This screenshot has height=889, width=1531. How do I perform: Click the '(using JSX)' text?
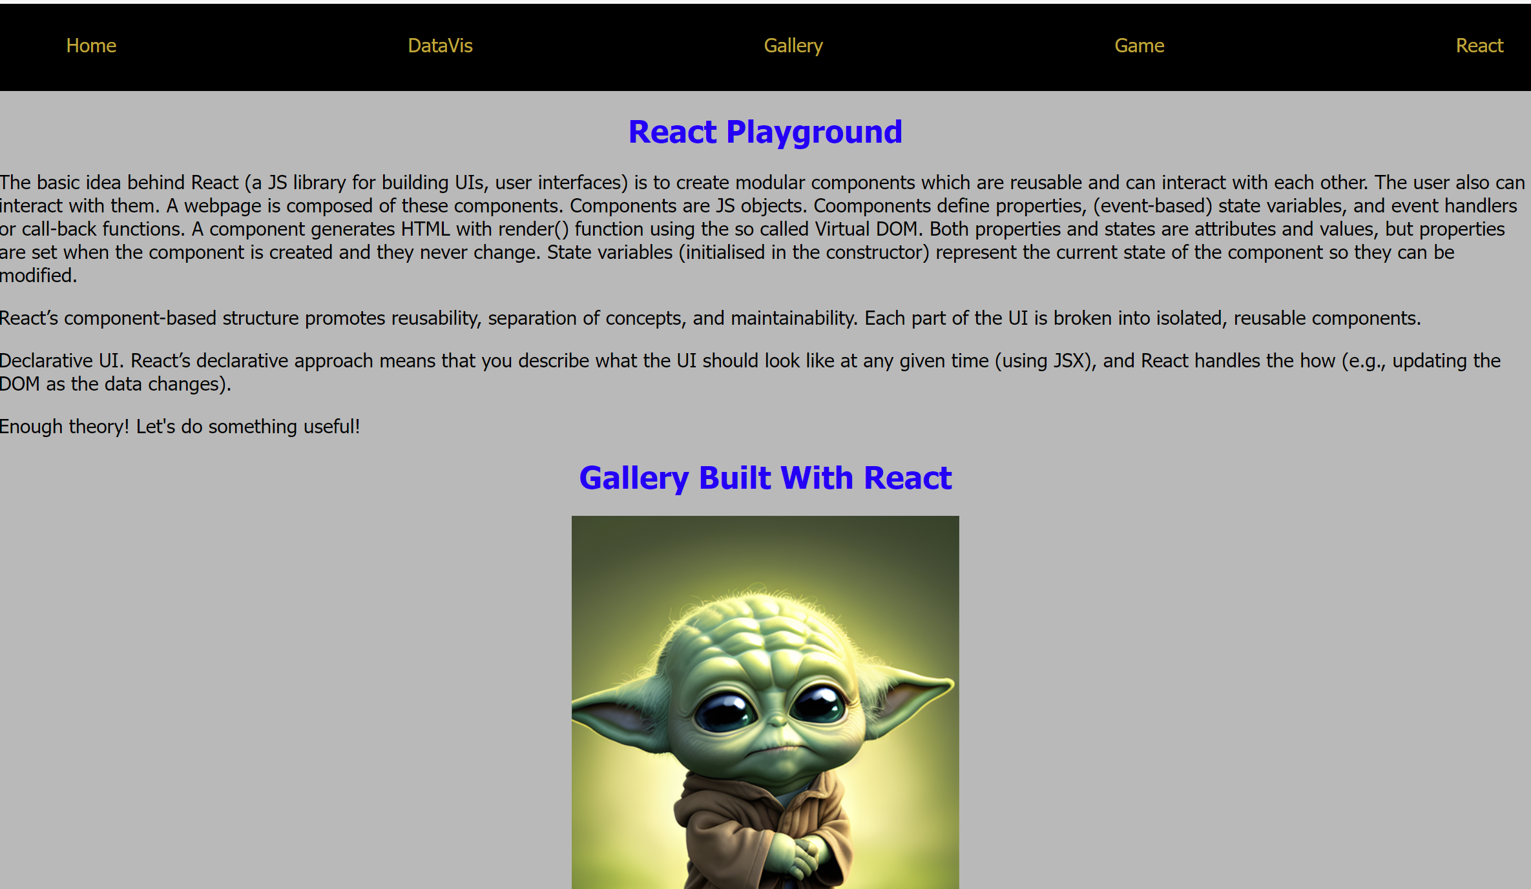click(x=1045, y=361)
